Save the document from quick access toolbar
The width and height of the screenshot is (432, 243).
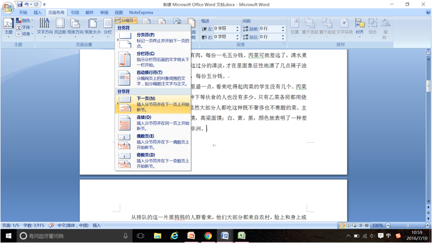tap(19, 4)
